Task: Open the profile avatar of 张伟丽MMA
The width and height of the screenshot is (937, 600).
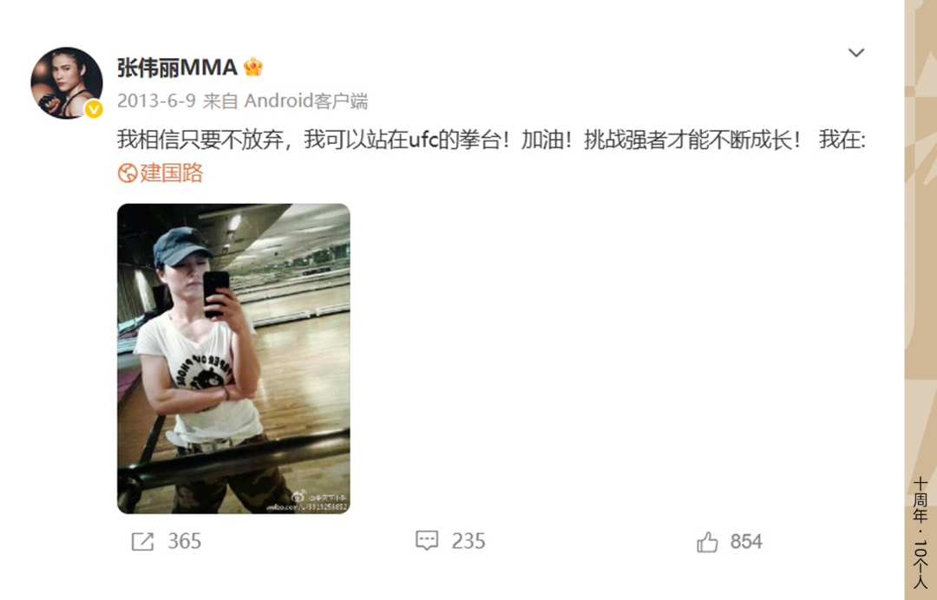Action: pos(66,83)
